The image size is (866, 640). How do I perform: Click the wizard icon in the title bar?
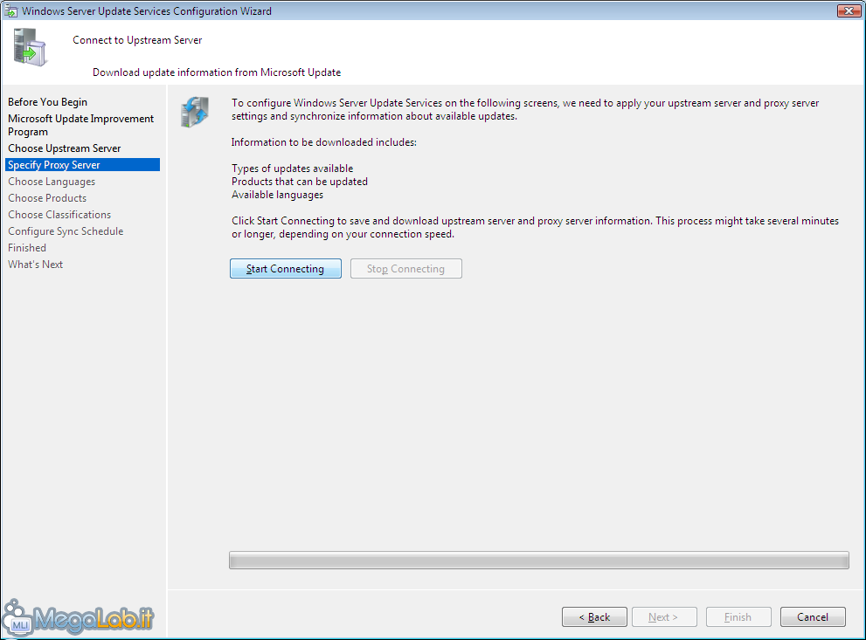[10, 11]
